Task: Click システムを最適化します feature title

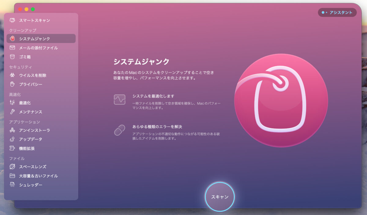Action: click(153, 96)
